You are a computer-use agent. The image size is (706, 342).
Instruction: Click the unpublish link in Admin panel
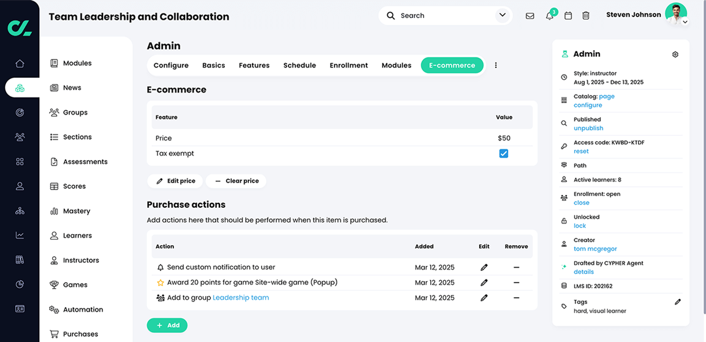pyautogui.click(x=588, y=128)
